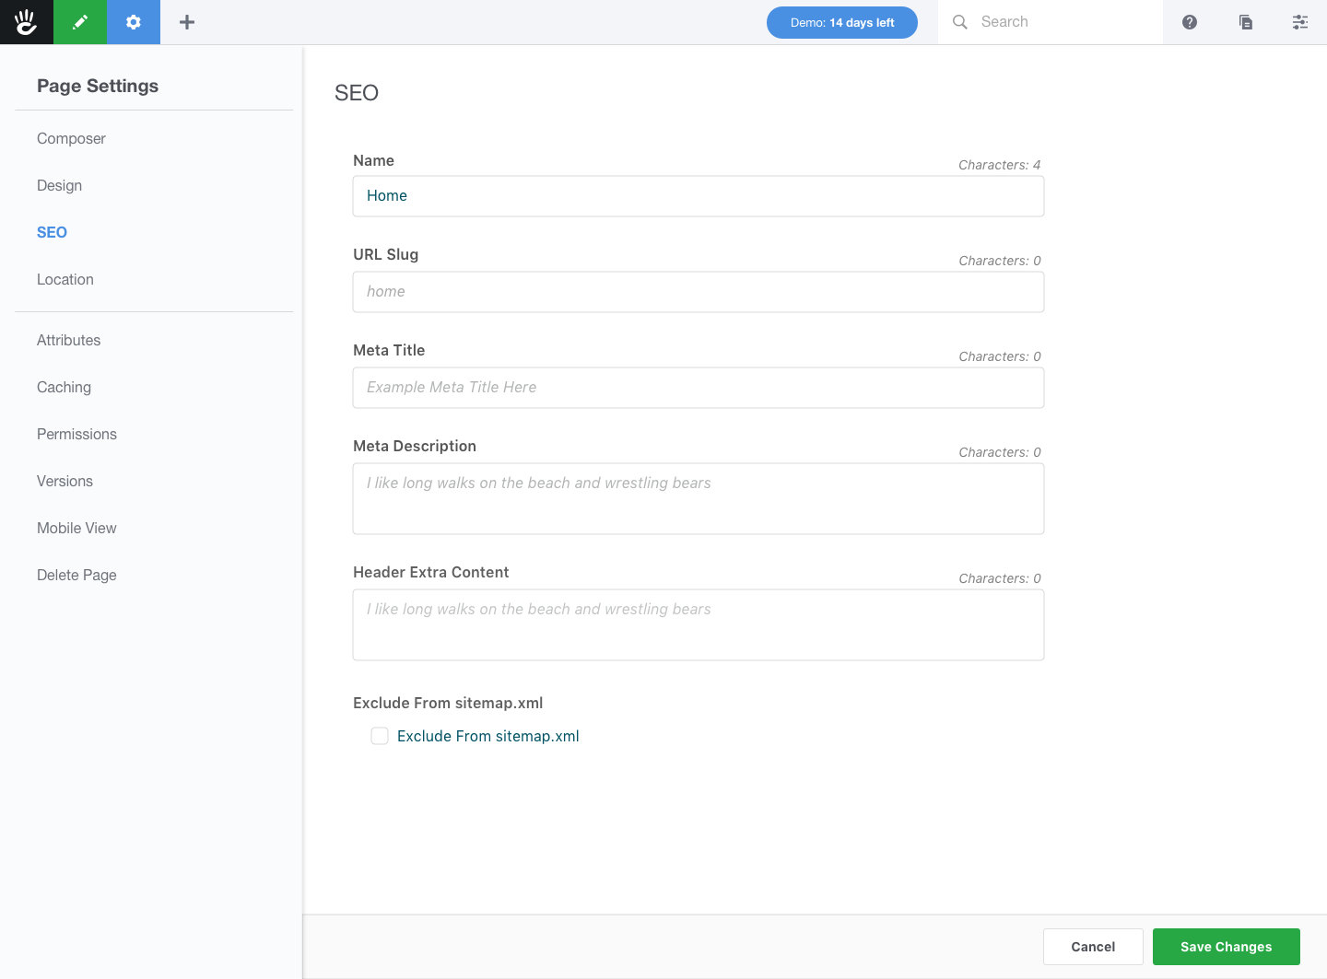Screen dimensions: 1327x979
Task: Open the Delete Page option
Action: click(x=76, y=575)
